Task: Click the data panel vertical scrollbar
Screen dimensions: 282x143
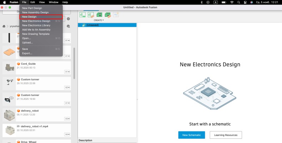Action: coord(74,63)
